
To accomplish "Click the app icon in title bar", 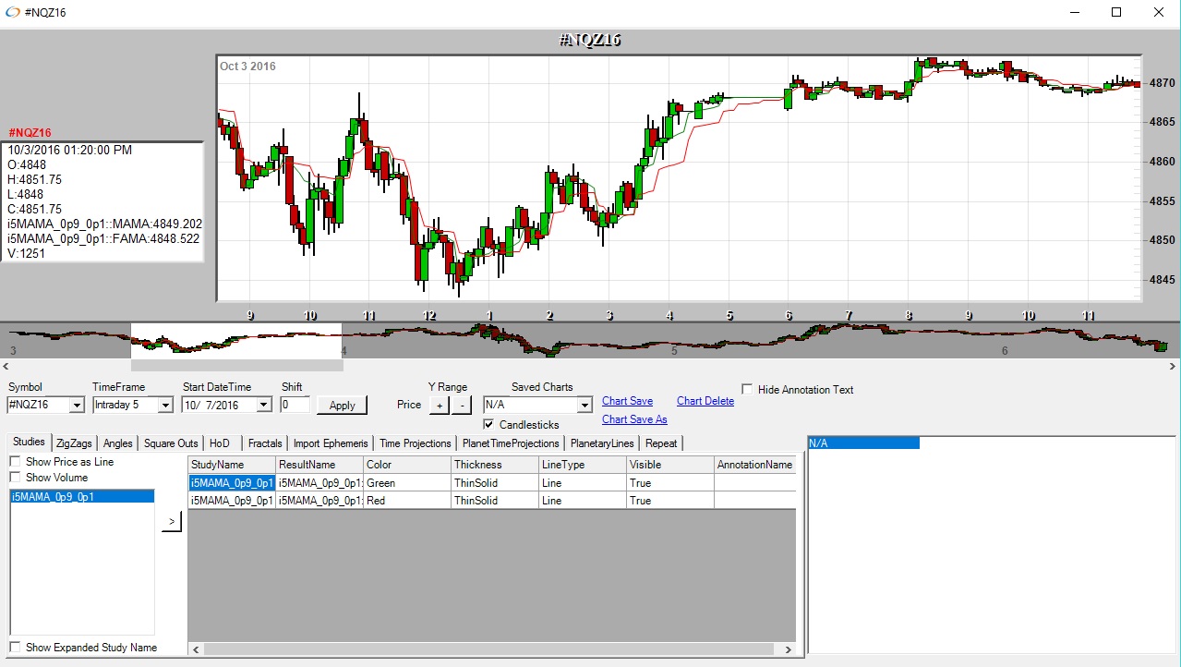I will tap(12, 13).
